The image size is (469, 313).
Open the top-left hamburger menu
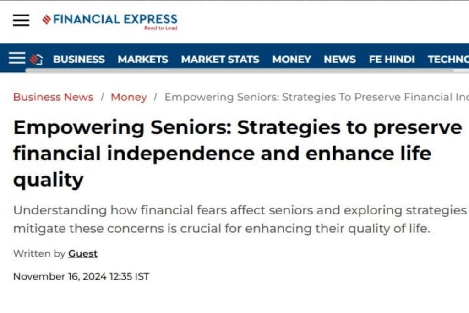tap(21, 20)
